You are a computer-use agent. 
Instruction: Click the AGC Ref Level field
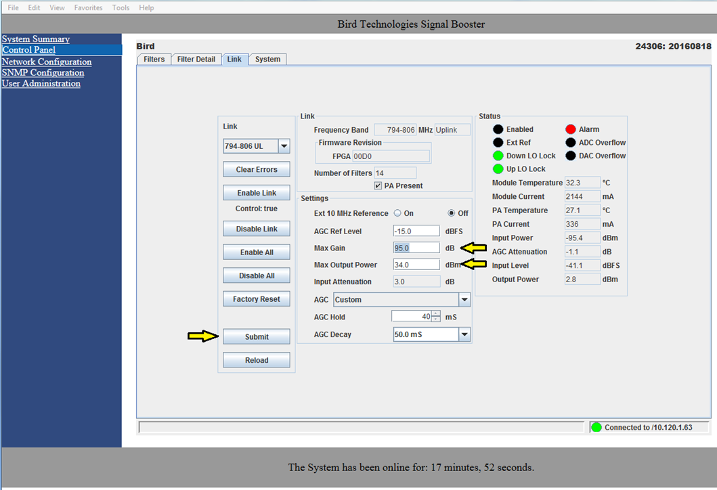click(x=416, y=231)
